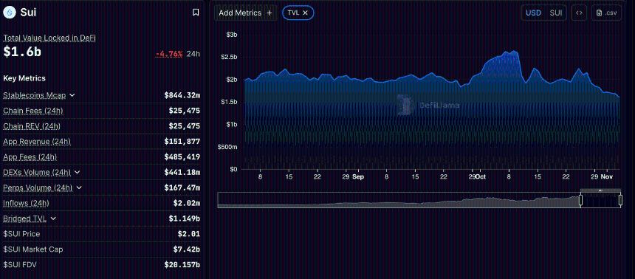Click the Inflows (24h) label

point(26,203)
